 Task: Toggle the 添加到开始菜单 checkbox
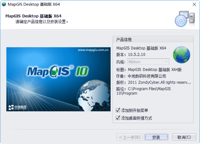(x=118, y=110)
